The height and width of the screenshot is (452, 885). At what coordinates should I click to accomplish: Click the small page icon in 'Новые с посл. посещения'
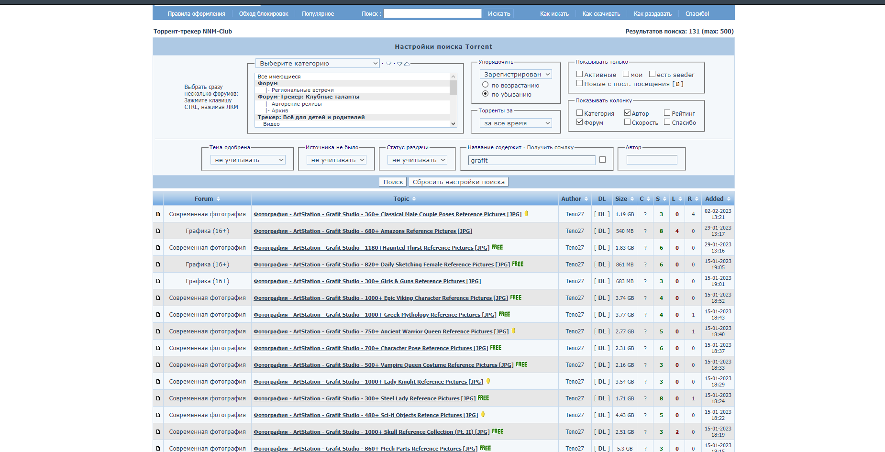[x=677, y=84]
